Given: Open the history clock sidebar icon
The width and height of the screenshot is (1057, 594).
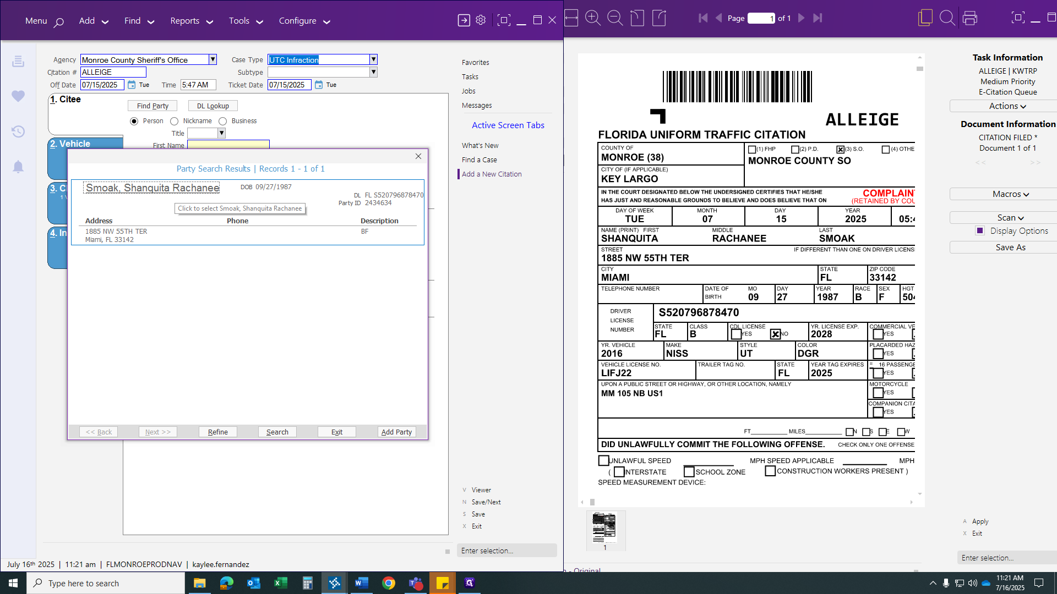Looking at the screenshot, I should [x=18, y=131].
